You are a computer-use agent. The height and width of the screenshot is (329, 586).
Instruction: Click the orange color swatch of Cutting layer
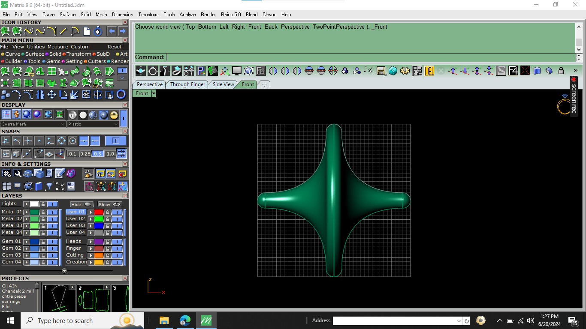99,255
